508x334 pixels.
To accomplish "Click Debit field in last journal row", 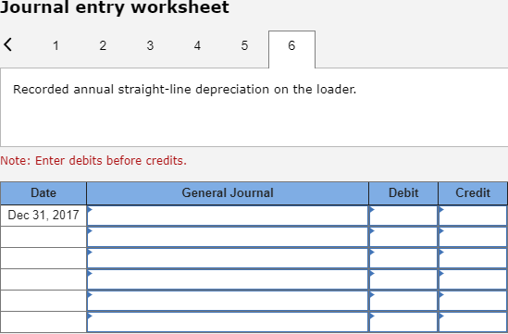I will 403,322.
